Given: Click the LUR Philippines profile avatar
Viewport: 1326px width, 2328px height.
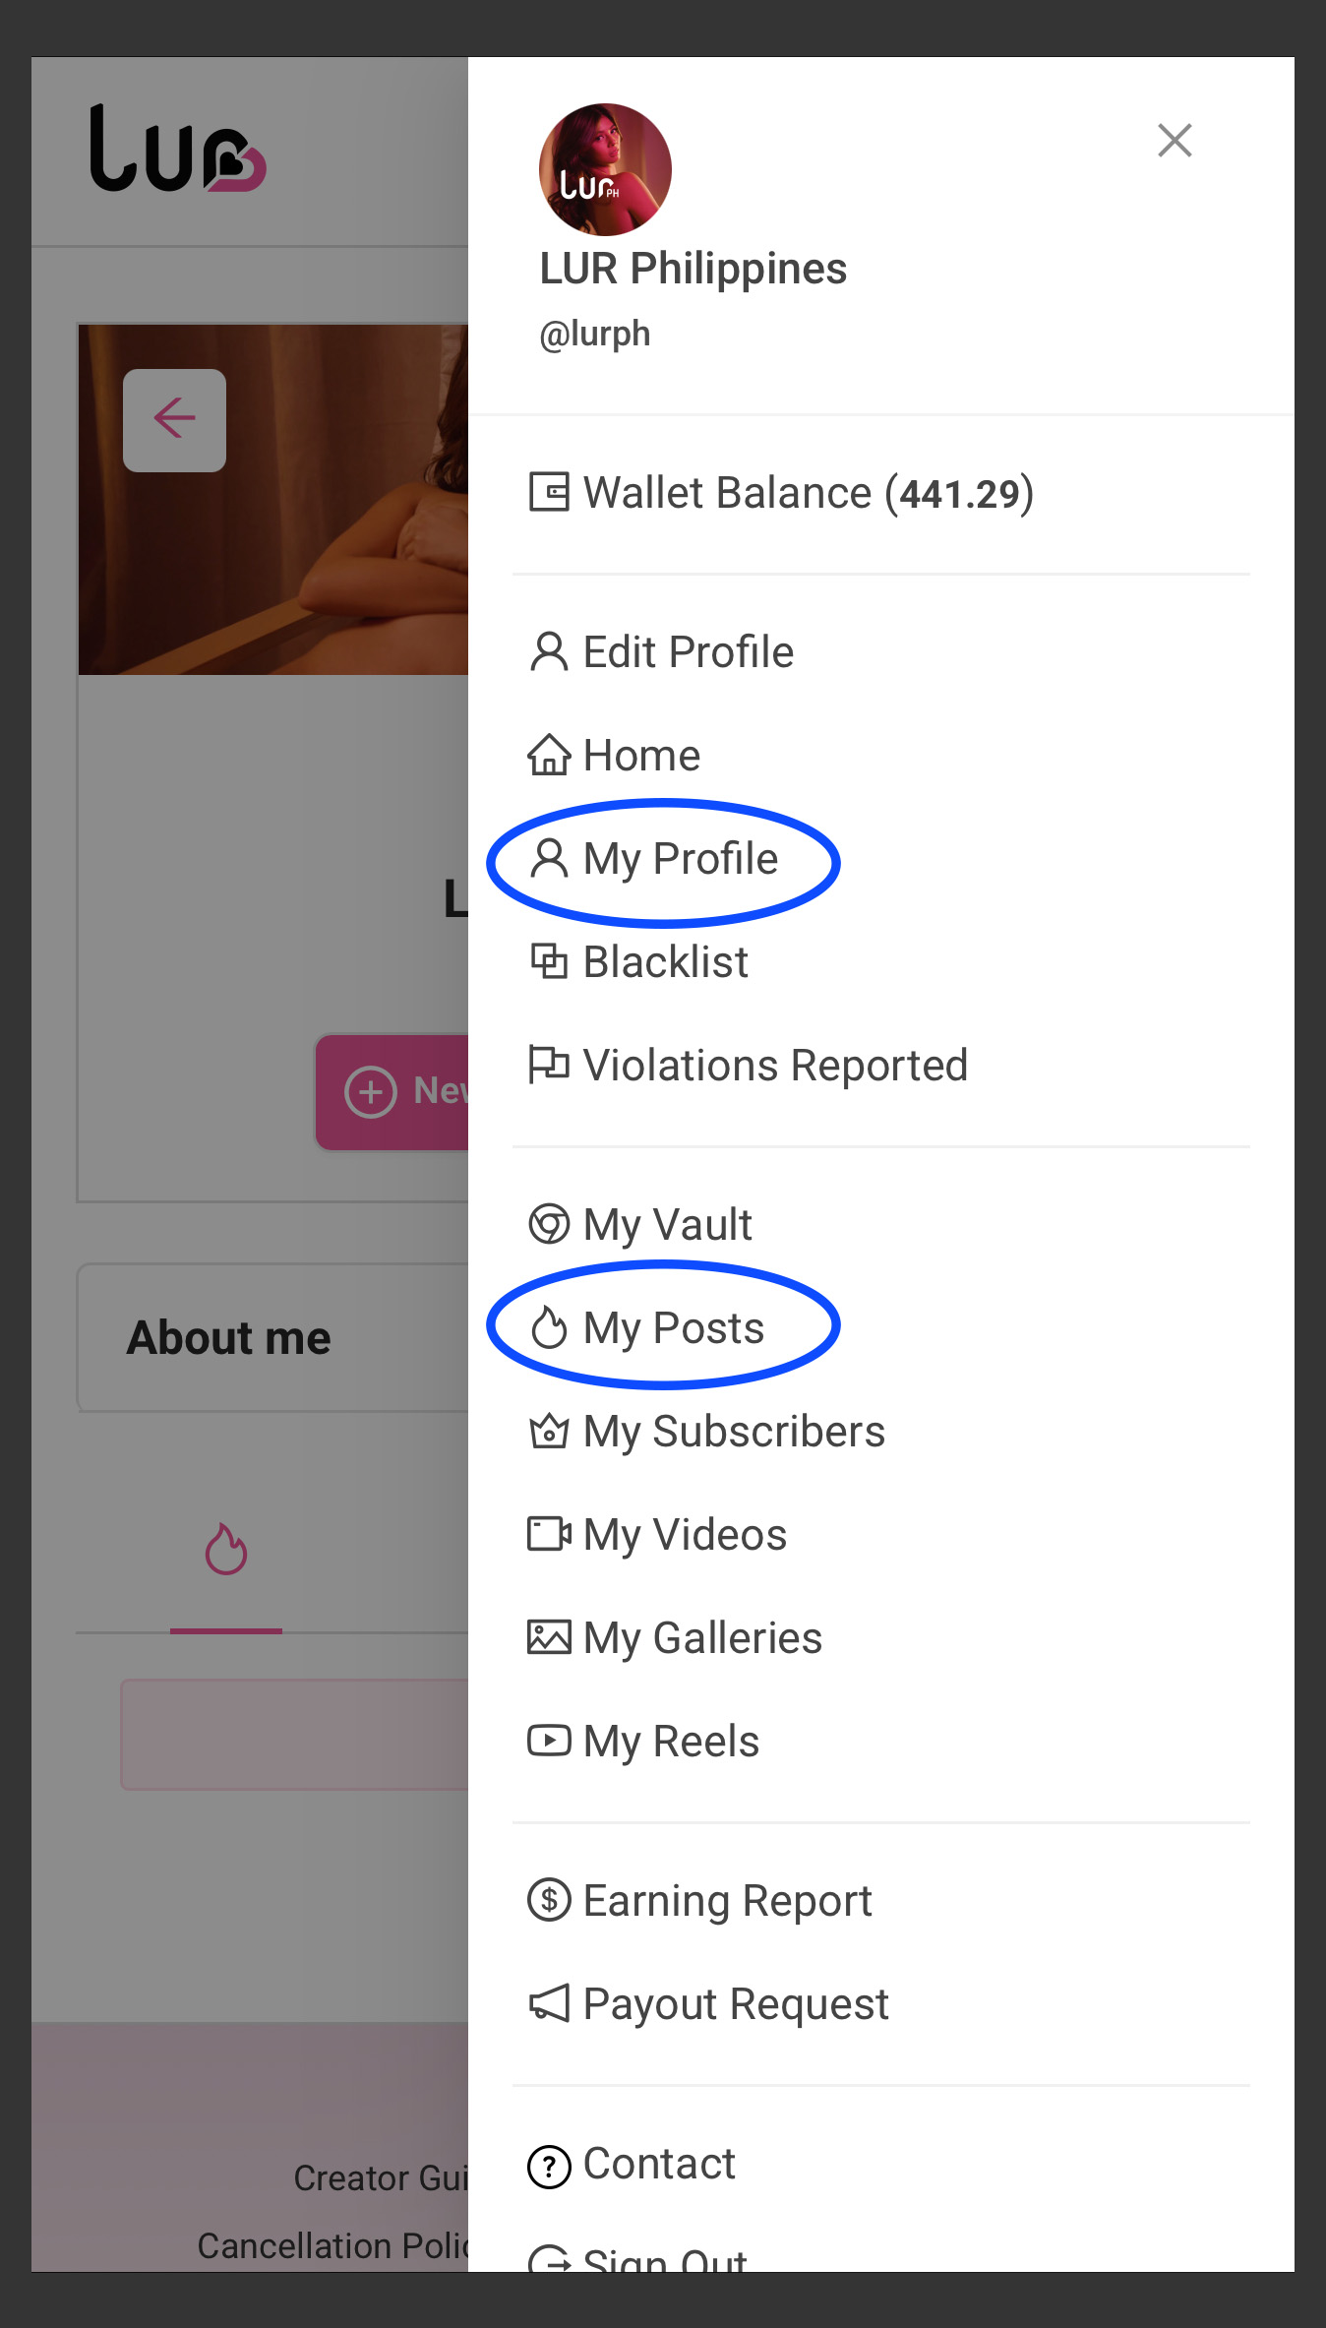Looking at the screenshot, I should click(x=605, y=169).
